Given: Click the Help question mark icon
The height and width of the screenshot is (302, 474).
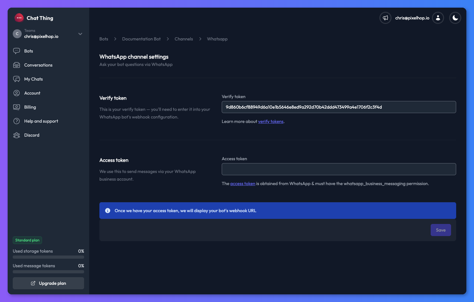Looking at the screenshot, I should coord(17,121).
